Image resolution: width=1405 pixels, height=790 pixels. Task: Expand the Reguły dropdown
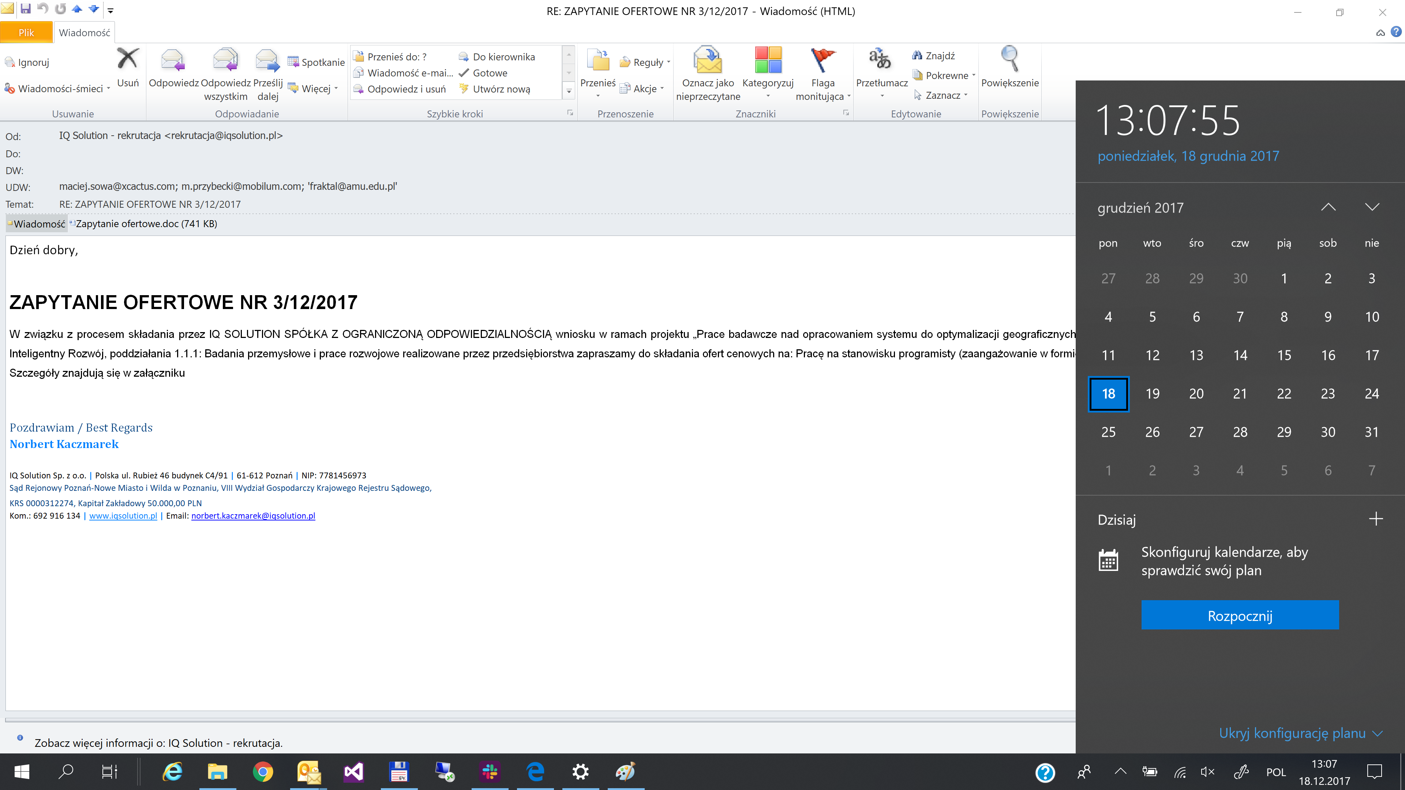pyautogui.click(x=647, y=62)
